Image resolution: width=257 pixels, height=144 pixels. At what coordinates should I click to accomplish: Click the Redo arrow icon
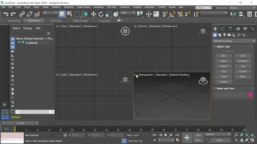tap(13, 14)
